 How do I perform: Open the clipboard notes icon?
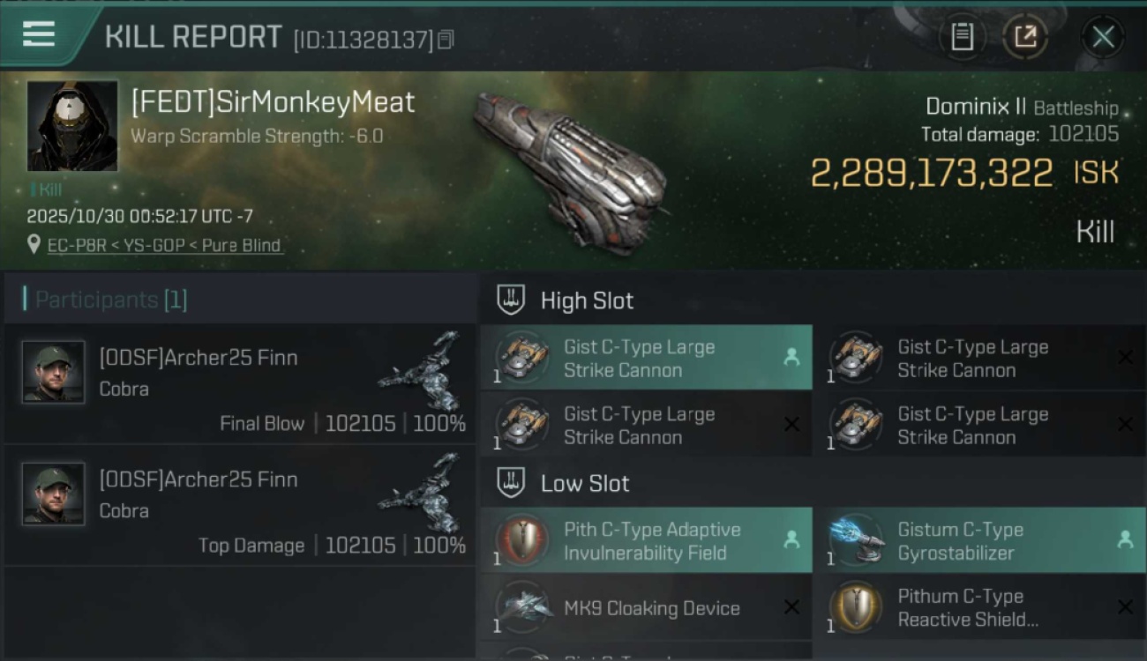[x=962, y=37]
